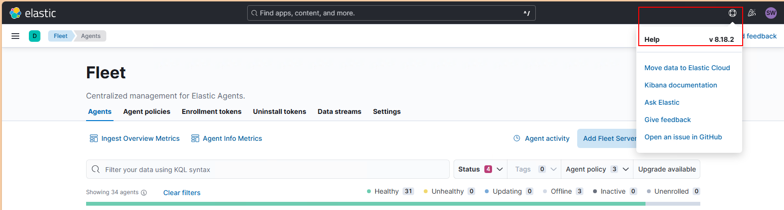
Task: Click the Healthy 31 status label
Action: point(390,191)
